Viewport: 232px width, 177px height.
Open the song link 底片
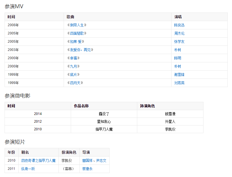73,75
